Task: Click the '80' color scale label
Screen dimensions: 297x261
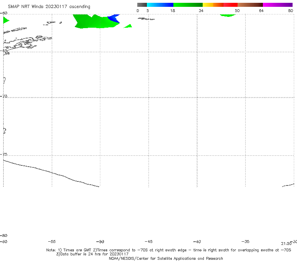Action: click(x=291, y=11)
